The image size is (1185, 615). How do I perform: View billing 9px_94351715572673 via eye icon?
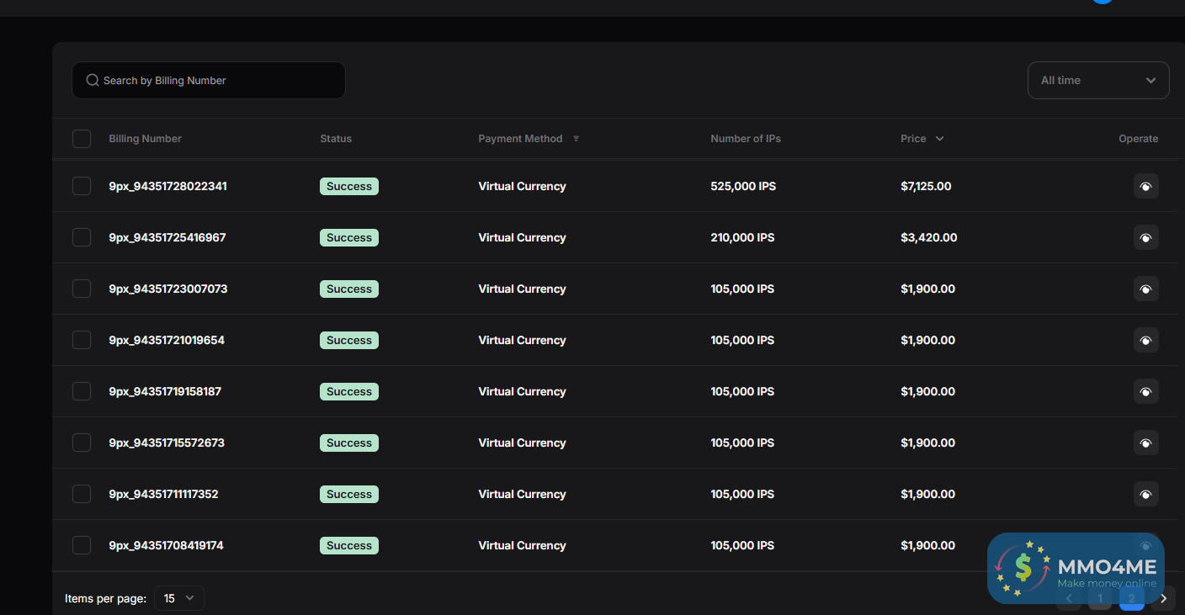pos(1145,443)
